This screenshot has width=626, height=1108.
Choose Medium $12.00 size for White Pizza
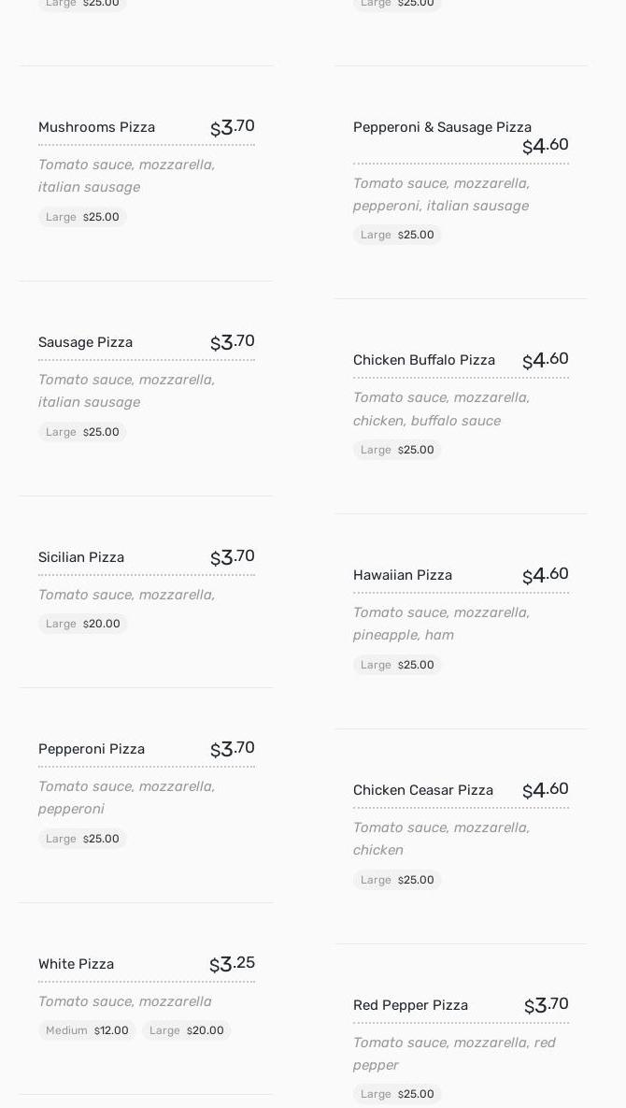click(87, 1030)
